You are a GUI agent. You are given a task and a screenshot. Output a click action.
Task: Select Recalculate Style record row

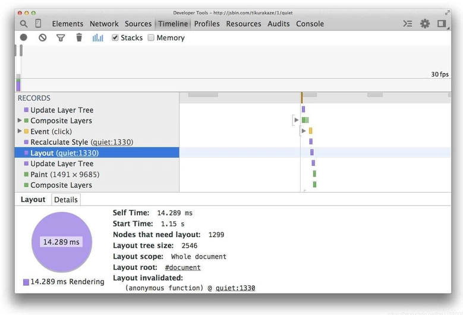[x=97, y=142]
